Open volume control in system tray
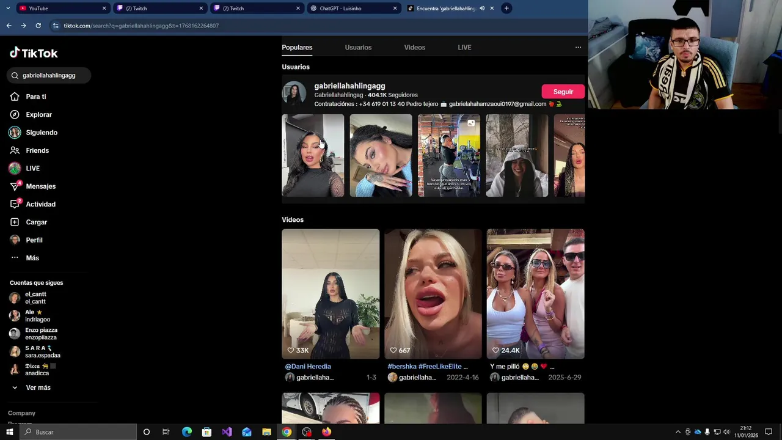This screenshot has height=440, width=782. coord(726,432)
